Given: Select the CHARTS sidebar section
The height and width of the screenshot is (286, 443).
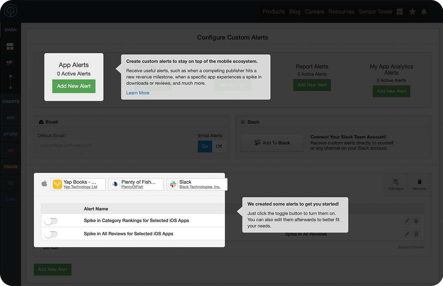Looking at the screenshot, I should (x=11, y=102).
